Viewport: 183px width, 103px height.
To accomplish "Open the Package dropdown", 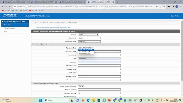I will click(88, 35).
